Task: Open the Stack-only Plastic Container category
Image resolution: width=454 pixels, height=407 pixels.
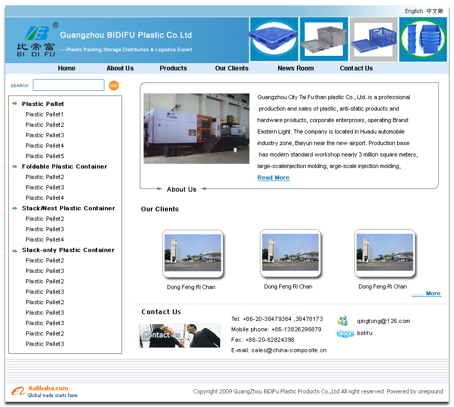Action: (68, 250)
